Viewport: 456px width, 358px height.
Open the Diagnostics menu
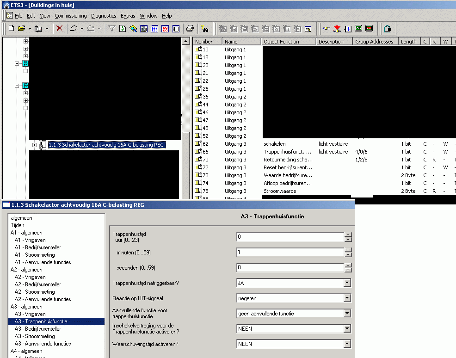[104, 16]
